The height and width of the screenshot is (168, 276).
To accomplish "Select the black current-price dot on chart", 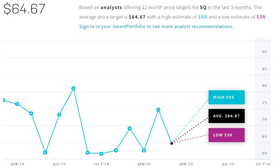I will (172, 143).
